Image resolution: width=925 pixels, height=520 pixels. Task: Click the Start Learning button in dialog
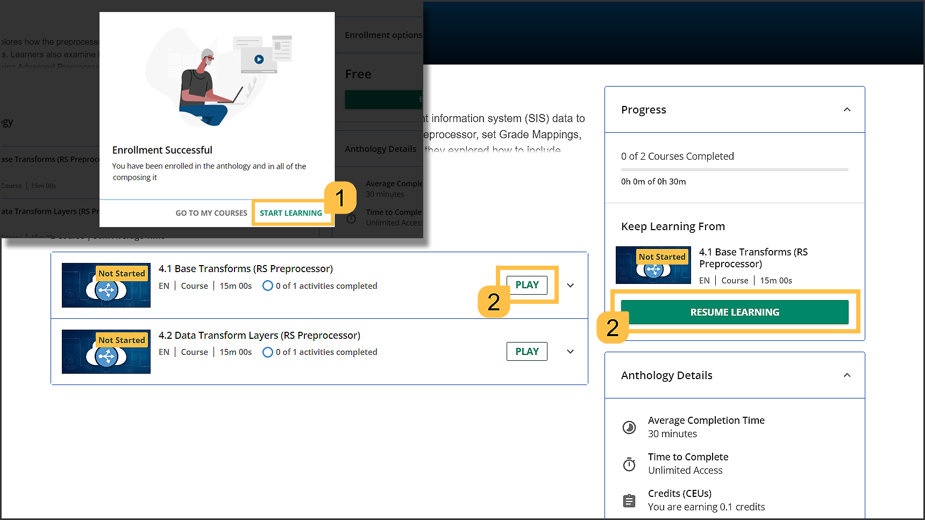pos(291,213)
